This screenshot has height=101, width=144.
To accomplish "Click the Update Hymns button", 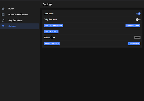I will tap(133, 26).
